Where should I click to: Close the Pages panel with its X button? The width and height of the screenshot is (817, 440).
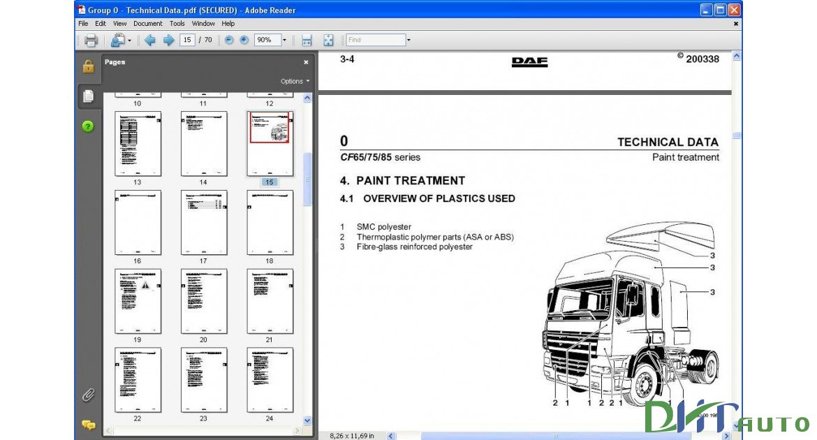[306, 61]
